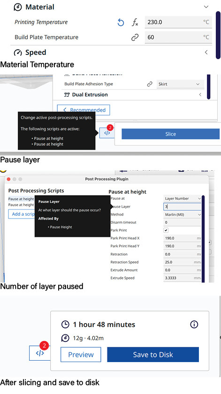Edit the Park Print Head Y field
This screenshot has width=221, height=394.
point(182,246)
